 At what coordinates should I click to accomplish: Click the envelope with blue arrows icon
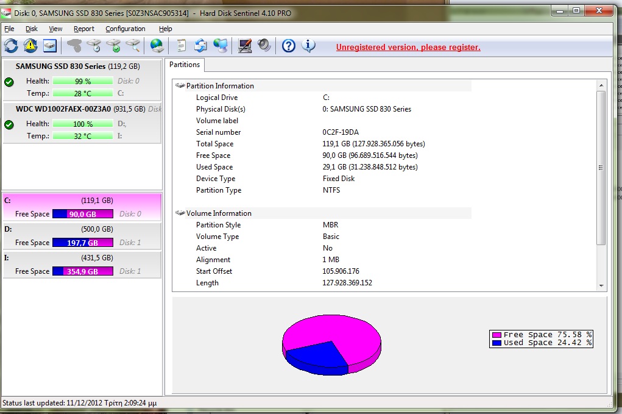pyautogui.click(x=200, y=46)
